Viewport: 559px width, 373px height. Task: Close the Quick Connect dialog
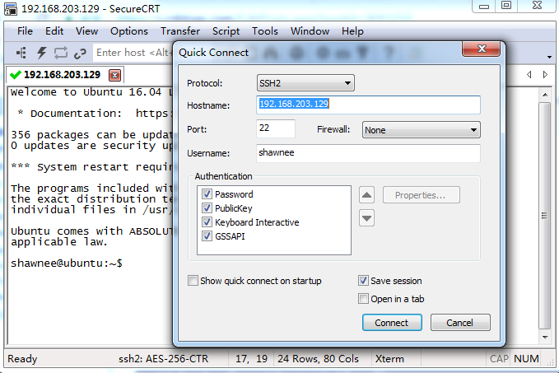point(482,49)
